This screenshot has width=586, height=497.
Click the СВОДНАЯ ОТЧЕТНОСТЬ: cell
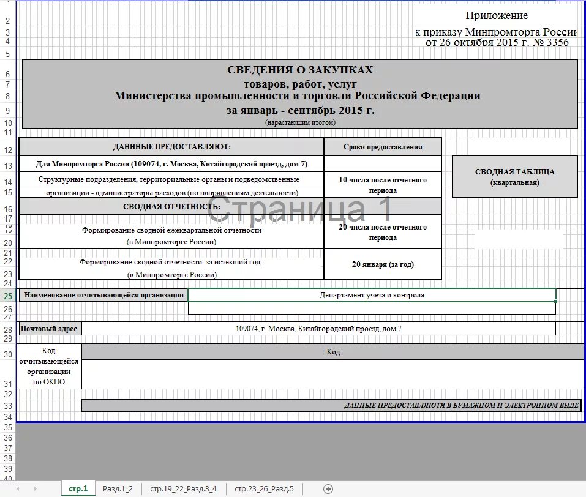pyautogui.click(x=171, y=207)
